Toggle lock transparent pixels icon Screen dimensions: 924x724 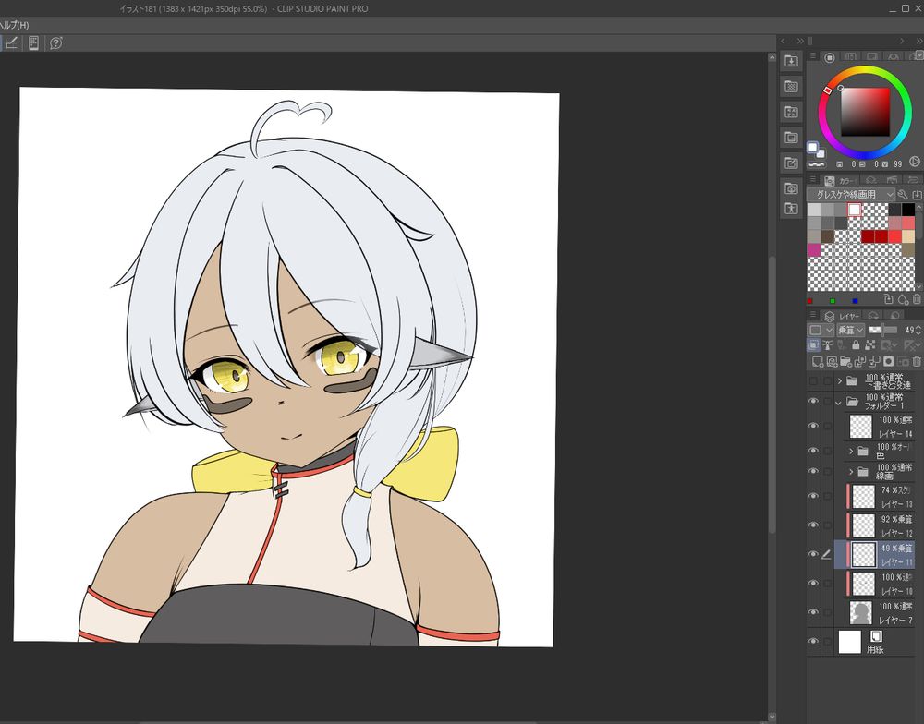click(x=869, y=345)
